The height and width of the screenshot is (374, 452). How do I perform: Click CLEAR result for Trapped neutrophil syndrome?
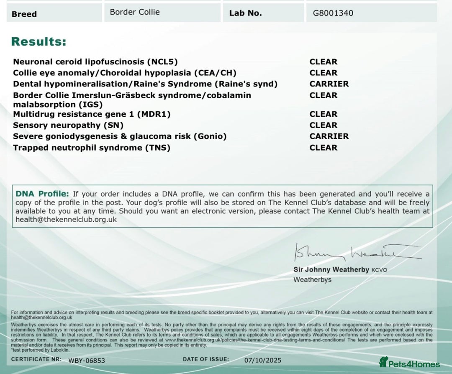click(x=323, y=148)
